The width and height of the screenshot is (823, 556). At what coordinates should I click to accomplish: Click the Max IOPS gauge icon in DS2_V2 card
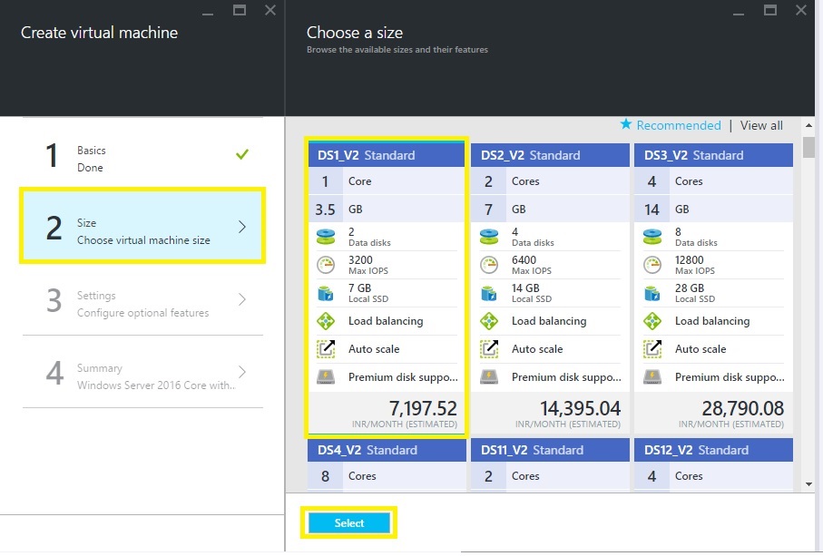(489, 265)
